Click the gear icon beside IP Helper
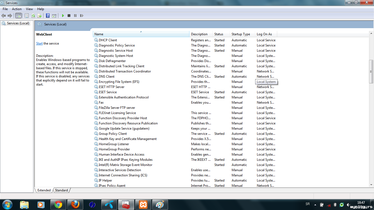The height and width of the screenshot is (210, 374). pyautogui.click(x=96, y=180)
